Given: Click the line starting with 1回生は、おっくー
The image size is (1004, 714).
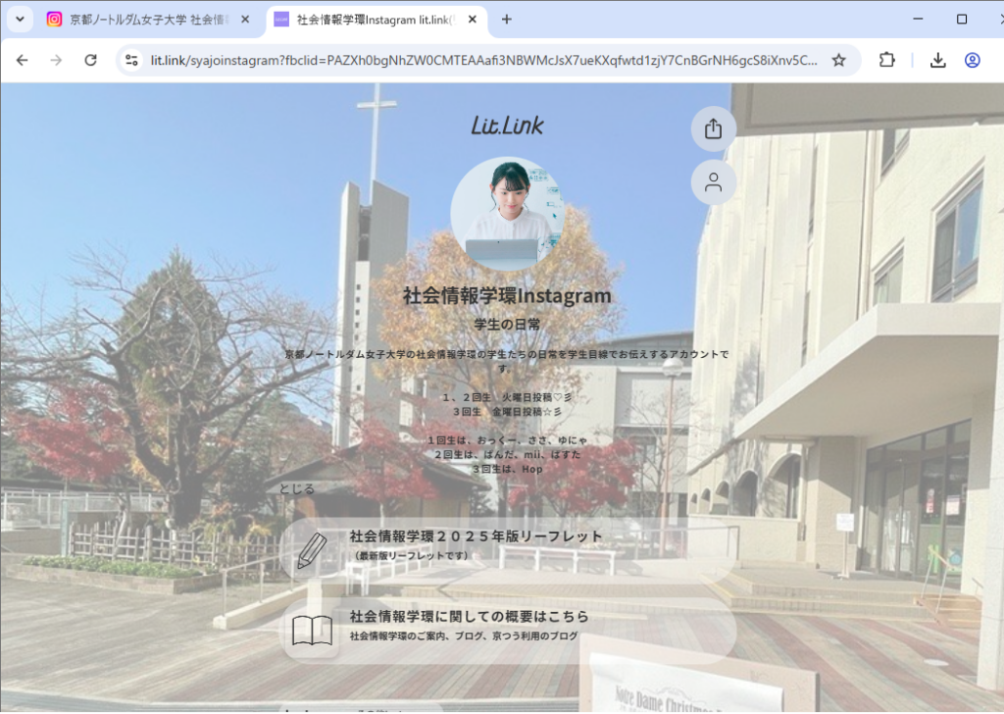Looking at the screenshot, I should (507, 440).
